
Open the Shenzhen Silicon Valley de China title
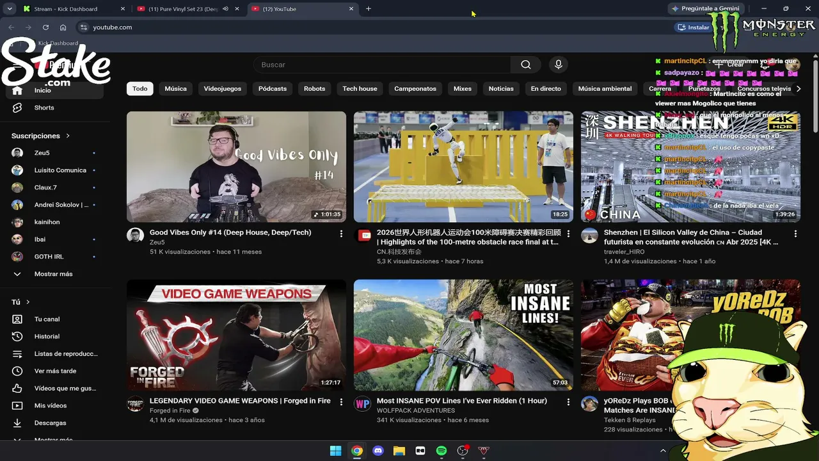tap(691, 237)
